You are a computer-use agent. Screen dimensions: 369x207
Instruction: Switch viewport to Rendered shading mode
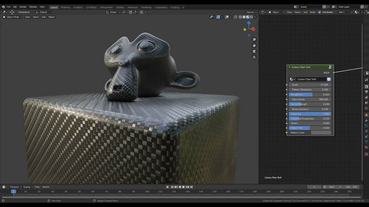tap(251, 17)
